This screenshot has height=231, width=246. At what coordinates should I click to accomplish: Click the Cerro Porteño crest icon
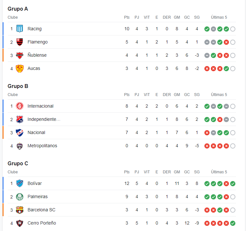[20, 223]
